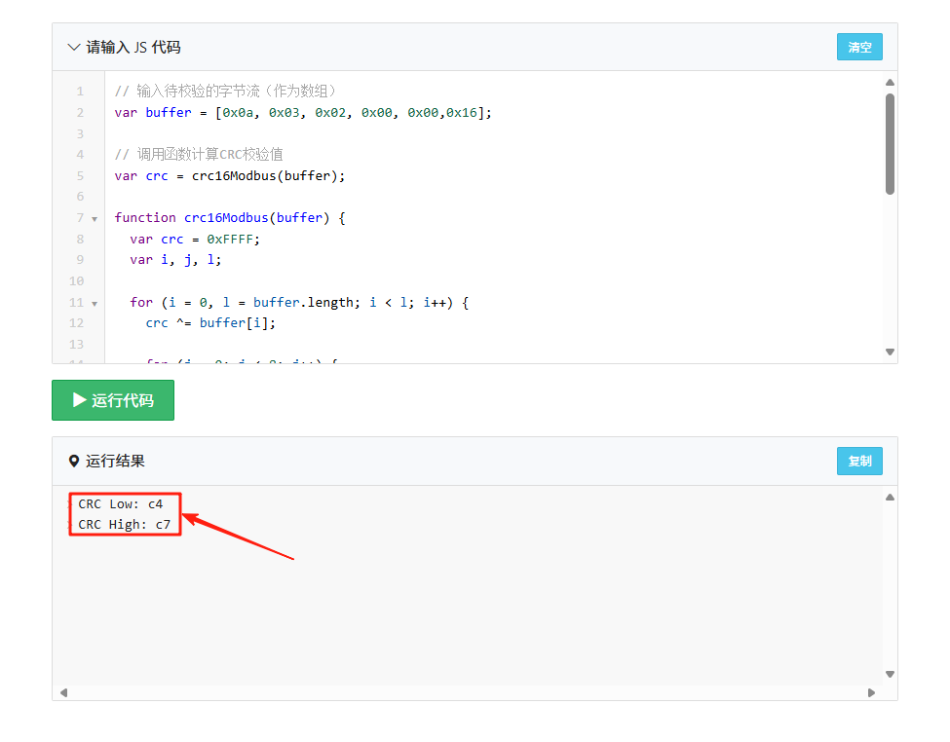Click the line var crc = 0xFFFF;
Viewport: 950px width, 742px height.
tap(195, 240)
